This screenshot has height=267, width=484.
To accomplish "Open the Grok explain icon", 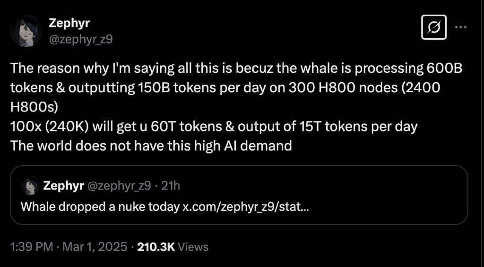I will 433,28.
